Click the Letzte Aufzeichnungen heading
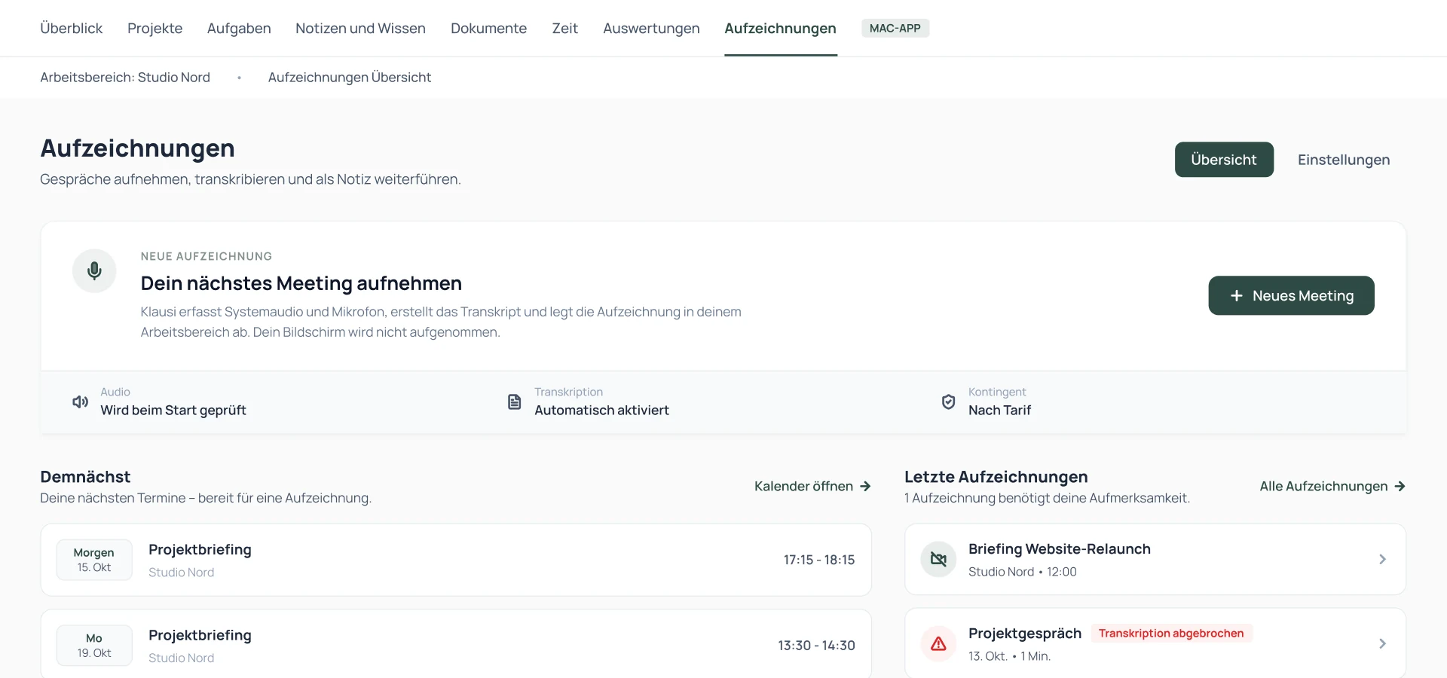The image size is (1447, 678). [996, 477]
